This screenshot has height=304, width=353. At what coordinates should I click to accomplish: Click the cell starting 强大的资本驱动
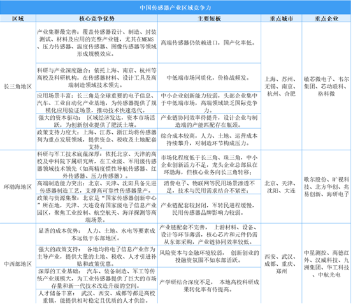(97, 121)
